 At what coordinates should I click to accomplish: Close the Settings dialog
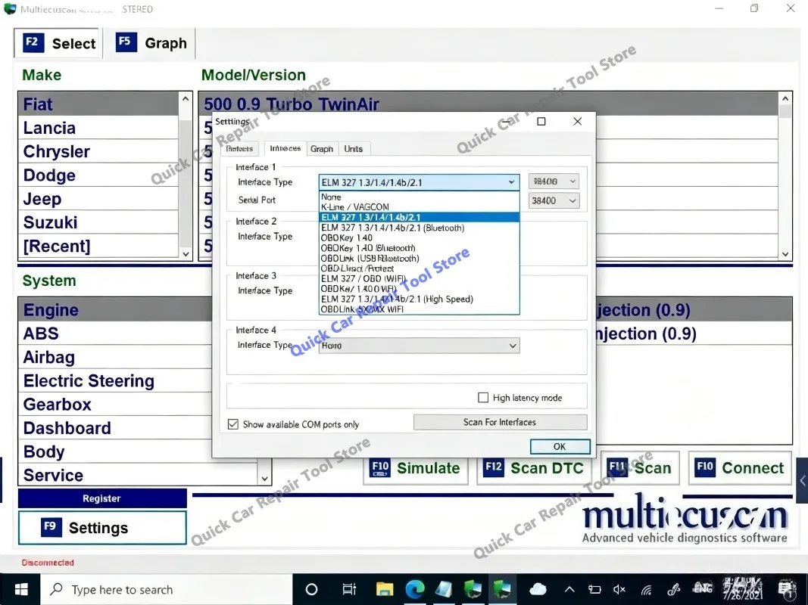[577, 122]
